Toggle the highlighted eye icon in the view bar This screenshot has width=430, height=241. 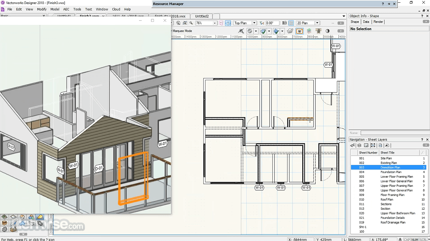pyautogui.click(x=299, y=31)
